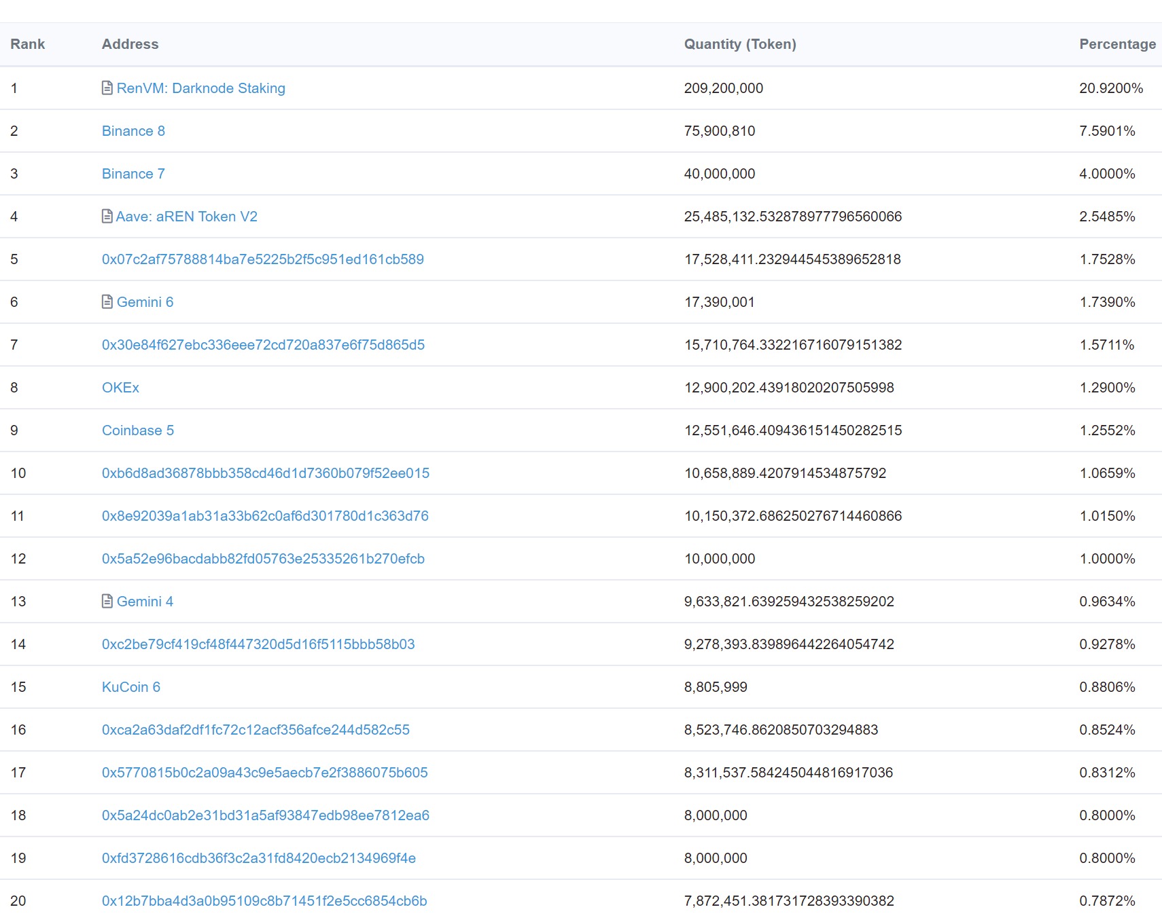Select the quantity 9,633,821.639259432538259202
This screenshot has width=1162, height=920.
[x=789, y=602]
